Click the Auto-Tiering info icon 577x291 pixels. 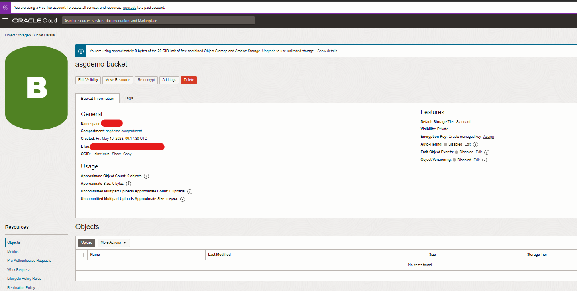[x=475, y=144]
